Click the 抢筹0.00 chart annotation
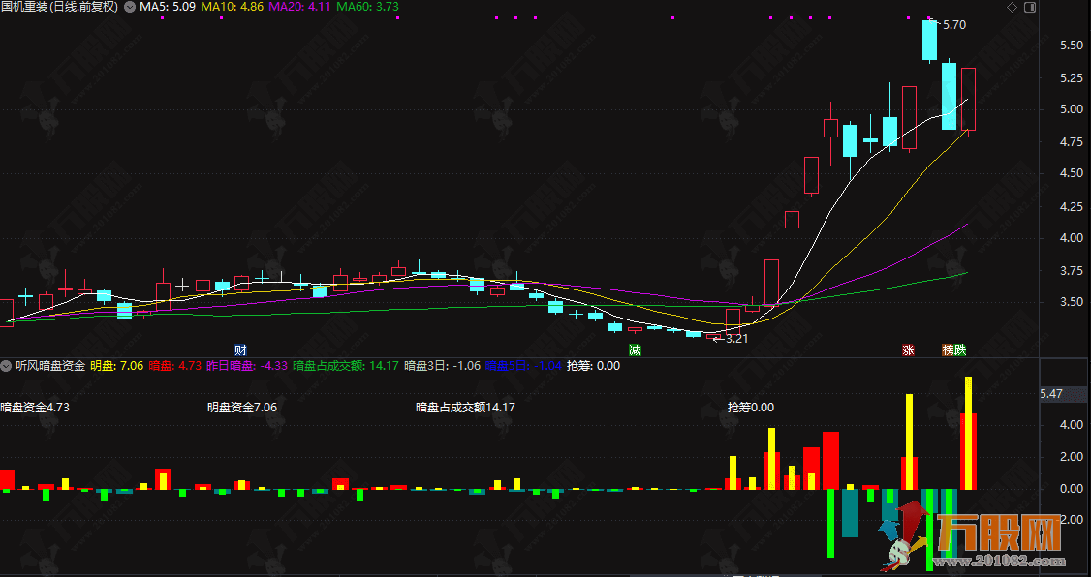The image size is (1091, 577). [x=751, y=408]
